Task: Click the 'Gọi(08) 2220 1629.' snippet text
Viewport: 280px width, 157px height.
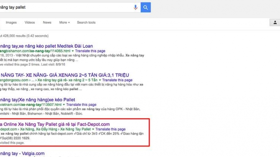Action: (x=16, y=138)
